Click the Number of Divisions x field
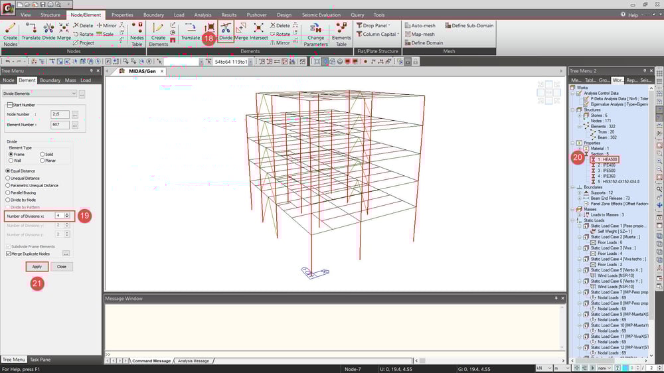The width and height of the screenshot is (664, 373). point(59,216)
